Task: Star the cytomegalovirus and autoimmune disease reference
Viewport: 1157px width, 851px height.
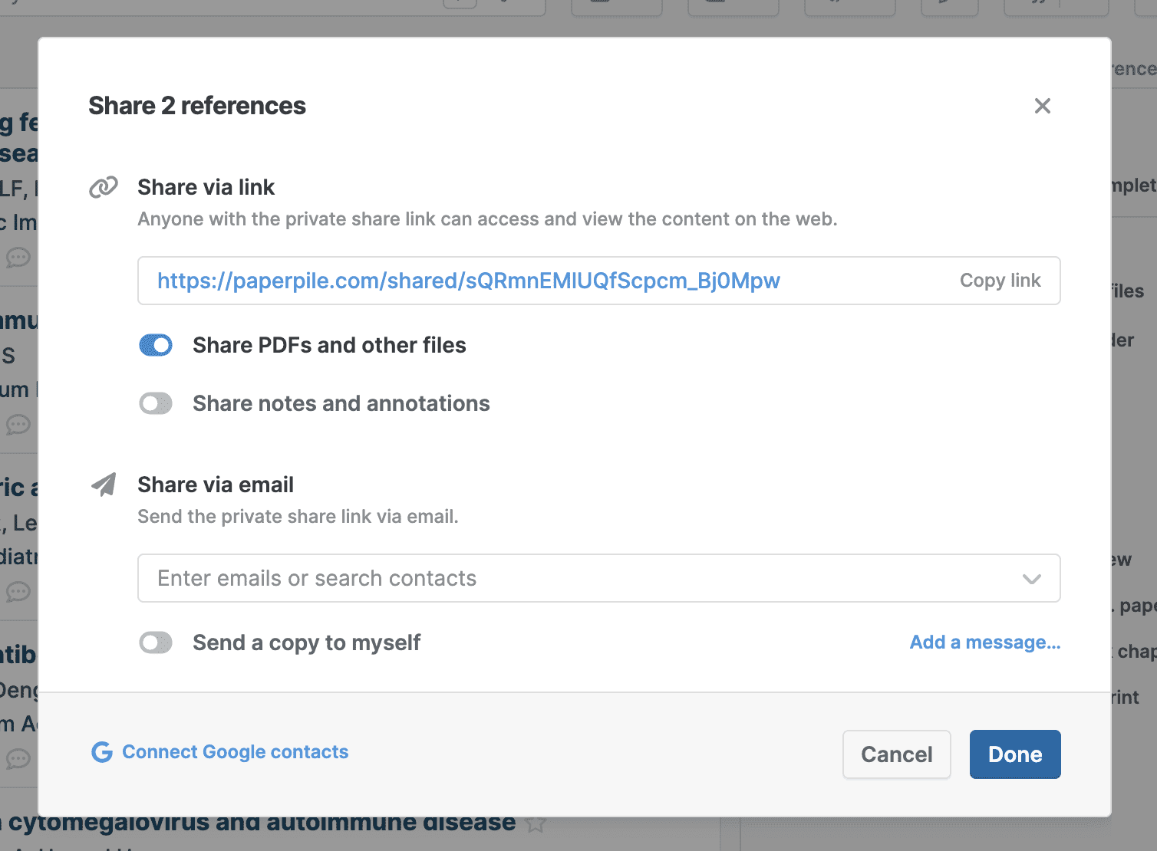Action: click(x=536, y=824)
